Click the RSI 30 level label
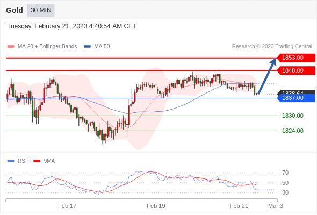The width and height of the screenshot is (317, 215). point(285,192)
